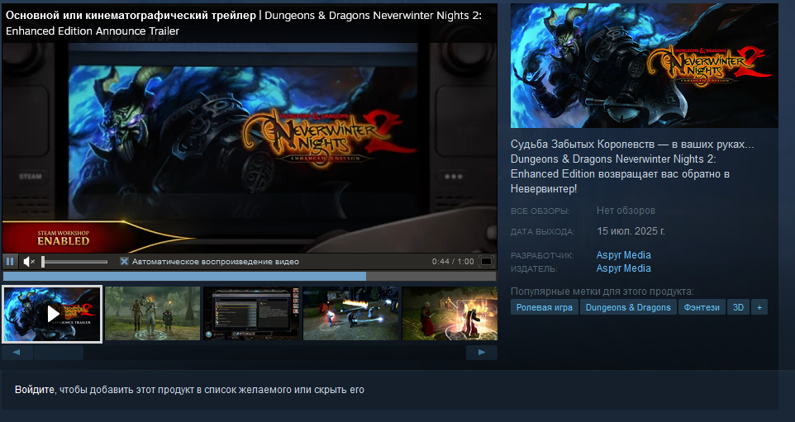Screen dimensions: 795x422
Task: Click the game description paragraph
Action: (x=632, y=166)
